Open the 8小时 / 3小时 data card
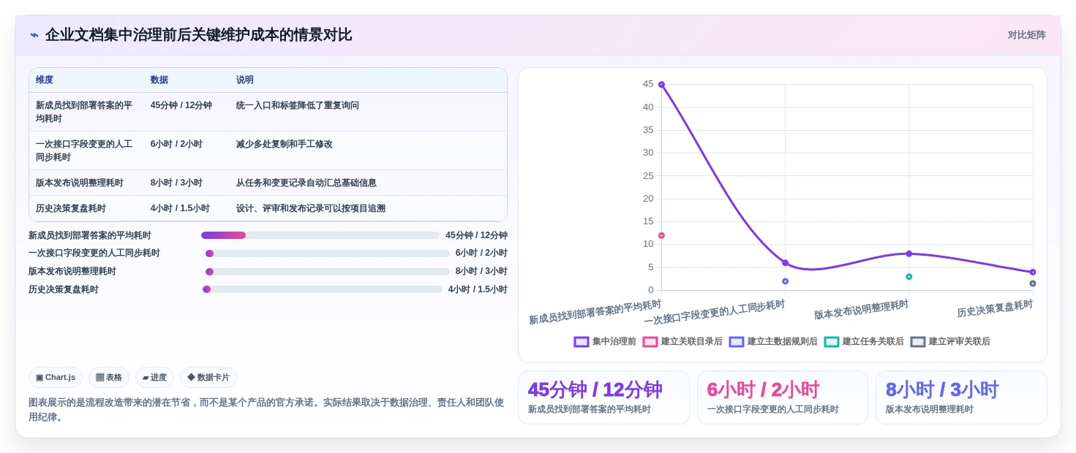This screenshot has height=453, width=1076. (961, 397)
